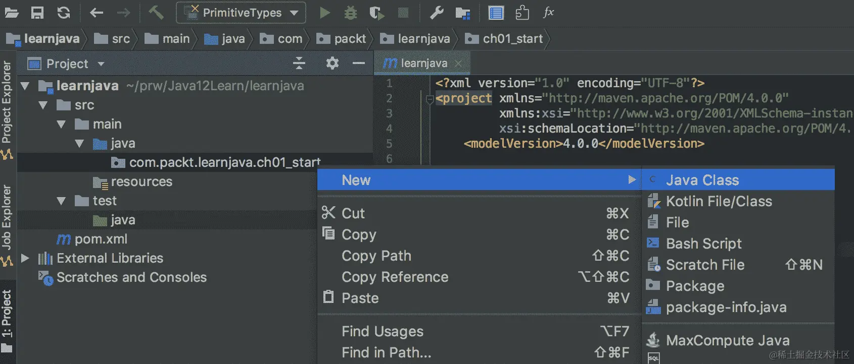Screen dimensions: 854x364
Task: Click the Synchronize refresh icon
Action: pyautogui.click(x=64, y=13)
